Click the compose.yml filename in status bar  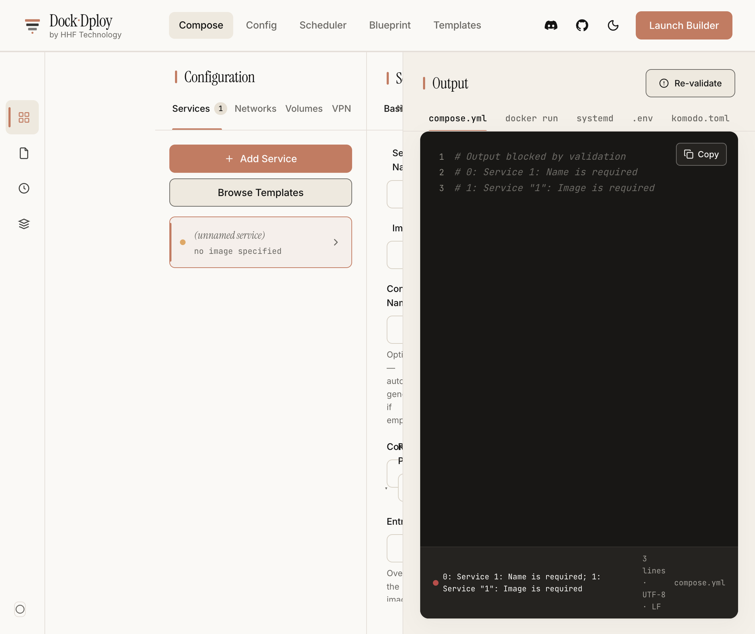pyautogui.click(x=700, y=583)
